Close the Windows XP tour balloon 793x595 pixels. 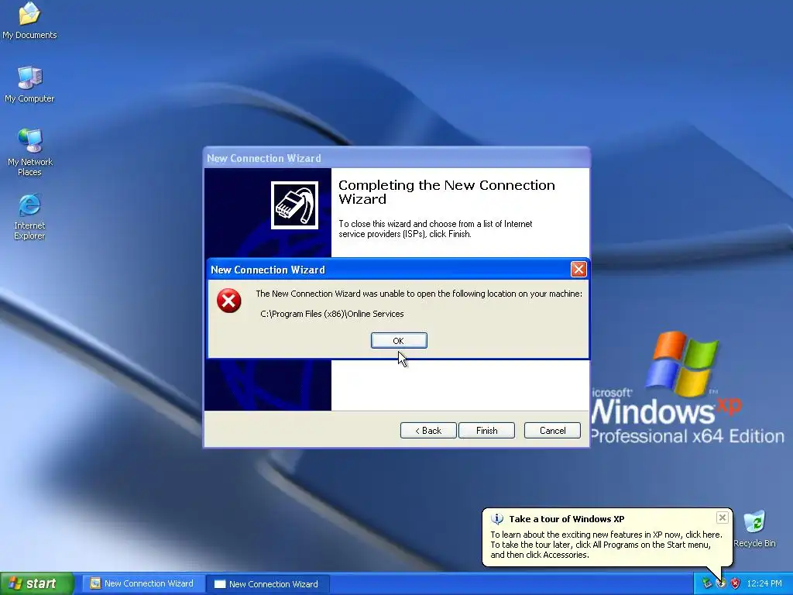pyautogui.click(x=723, y=517)
